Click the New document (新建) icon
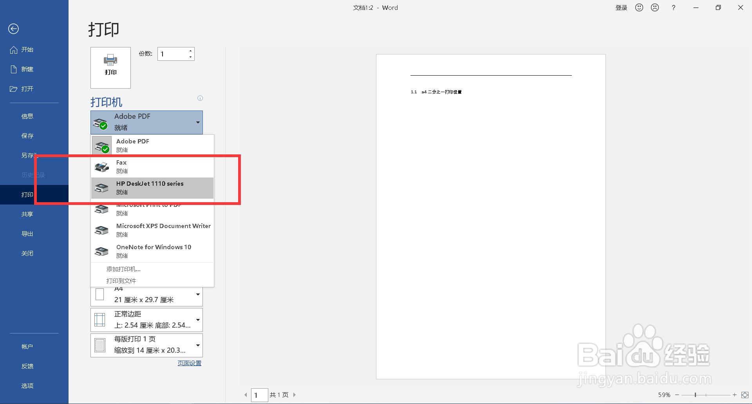Image resolution: width=752 pixels, height=404 pixels. [14, 69]
